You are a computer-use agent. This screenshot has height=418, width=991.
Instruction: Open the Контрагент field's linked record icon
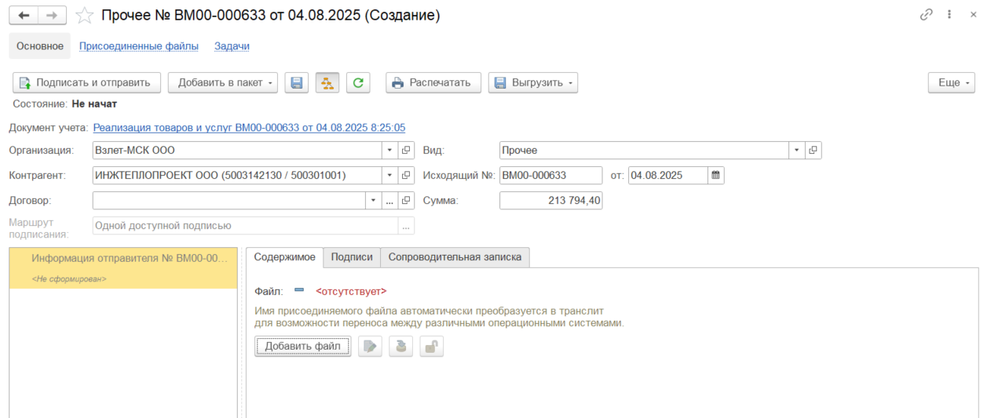pos(406,176)
